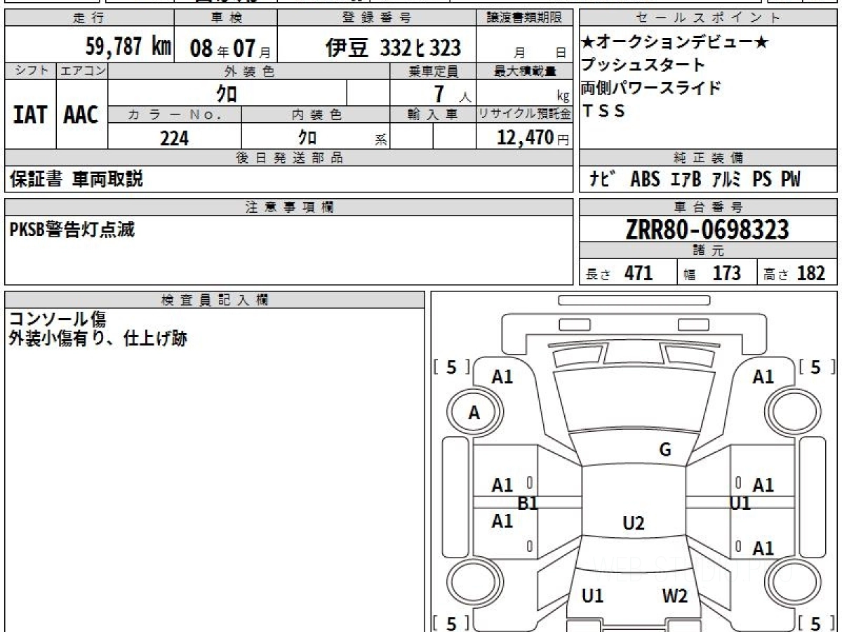The image size is (842, 632).
Task: Select the ★オークションデビュー★ line
Action: (x=674, y=43)
